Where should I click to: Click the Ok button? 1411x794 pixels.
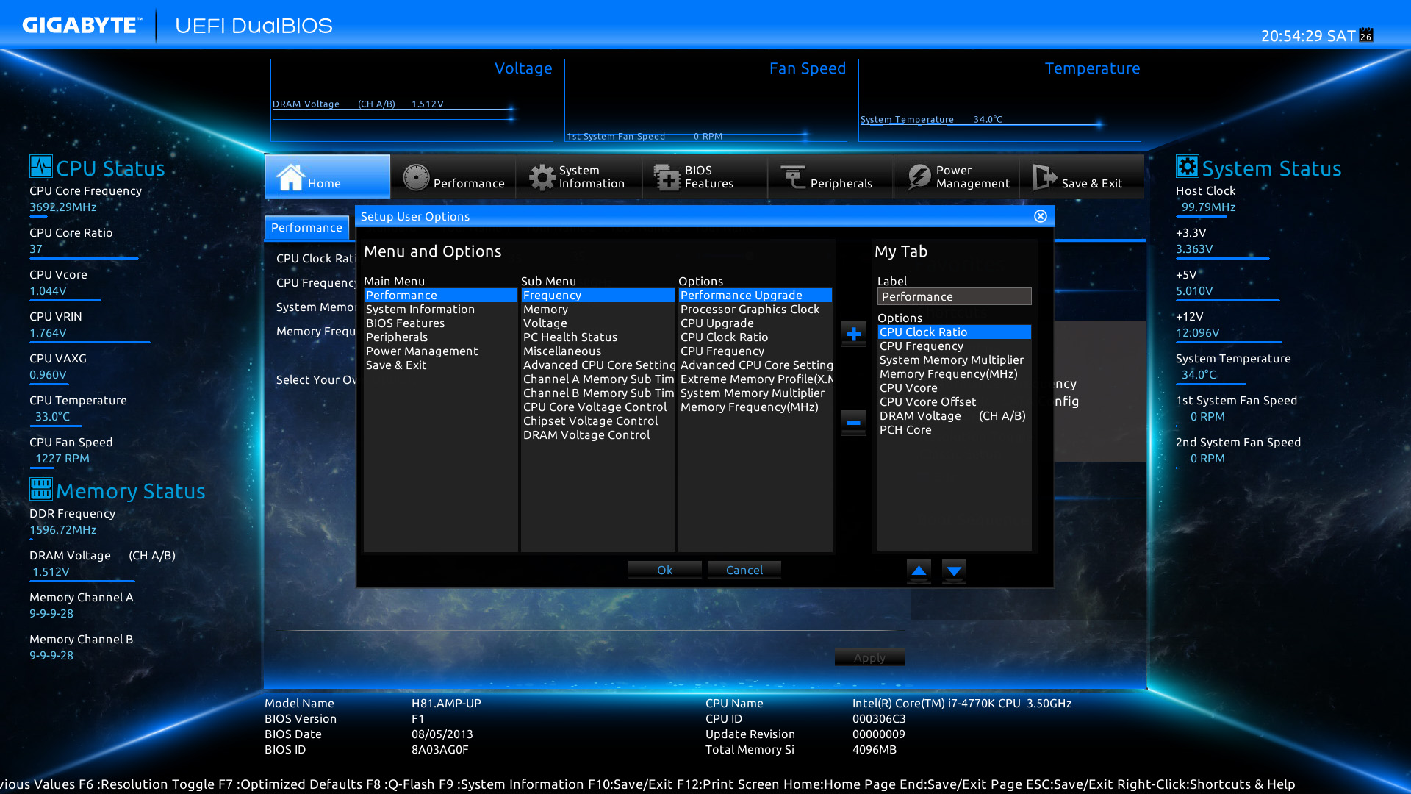(x=664, y=570)
